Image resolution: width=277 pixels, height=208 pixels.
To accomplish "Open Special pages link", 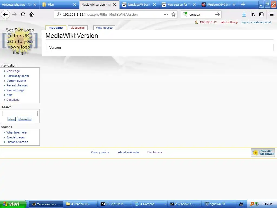I will tap(15, 137).
